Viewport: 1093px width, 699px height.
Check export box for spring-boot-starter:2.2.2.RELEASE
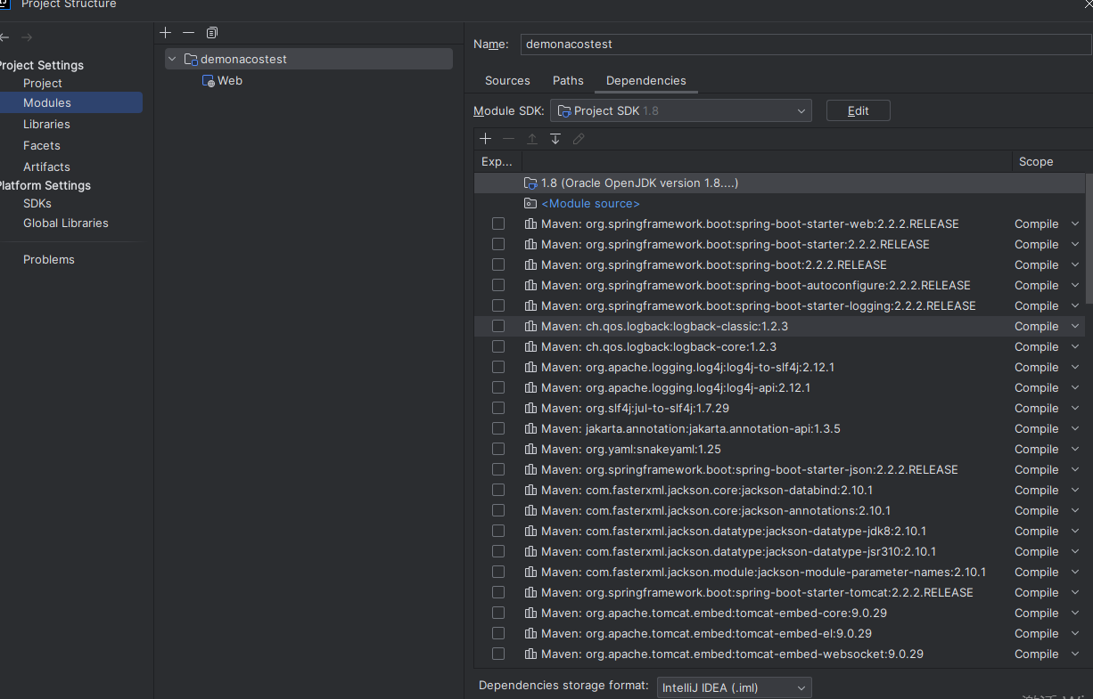[498, 244]
